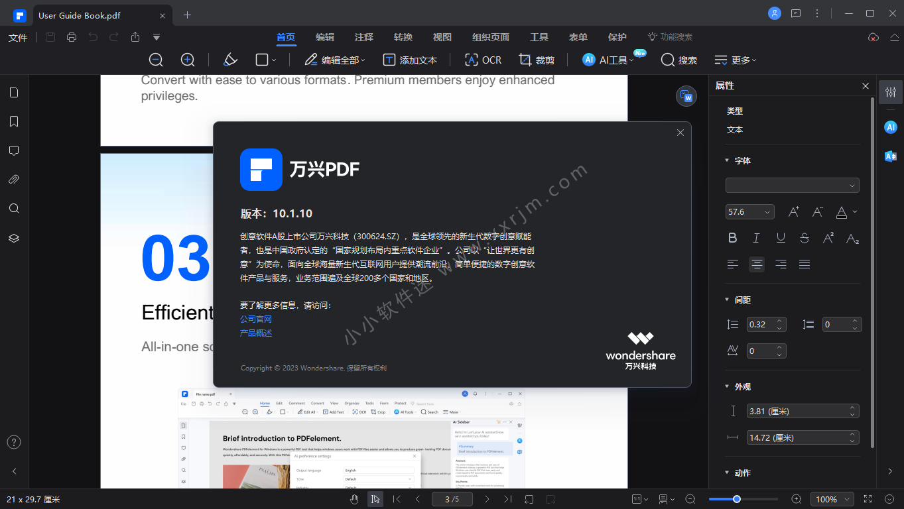This screenshot has height=509, width=904.
Task: Open the font color picker
Action: tap(846, 212)
